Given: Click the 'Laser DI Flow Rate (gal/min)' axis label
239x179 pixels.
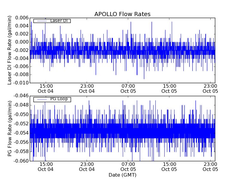Looking at the screenshot, I should pos(10,50).
